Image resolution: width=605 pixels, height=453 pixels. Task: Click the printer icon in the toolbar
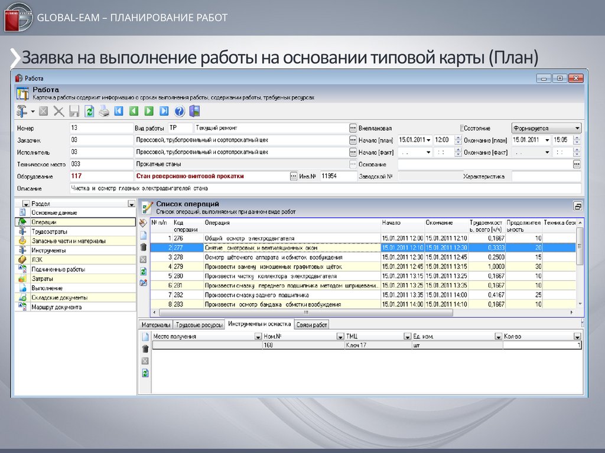click(104, 111)
